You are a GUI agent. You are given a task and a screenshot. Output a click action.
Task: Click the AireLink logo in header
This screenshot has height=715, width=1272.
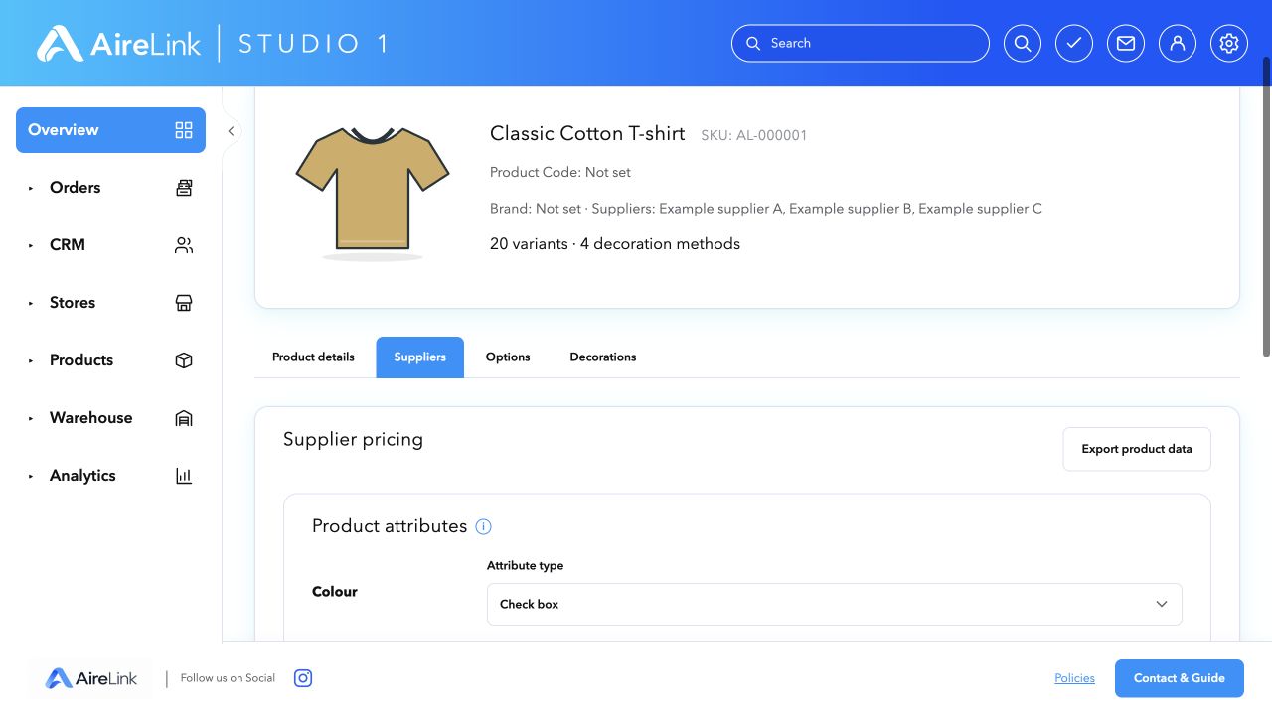click(119, 44)
